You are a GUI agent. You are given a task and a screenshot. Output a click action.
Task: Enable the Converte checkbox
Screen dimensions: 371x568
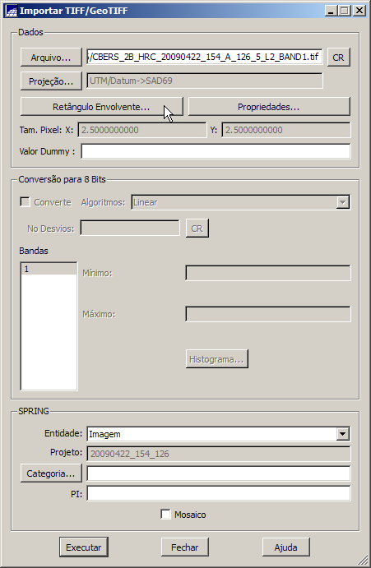pyautogui.click(x=25, y=201)
